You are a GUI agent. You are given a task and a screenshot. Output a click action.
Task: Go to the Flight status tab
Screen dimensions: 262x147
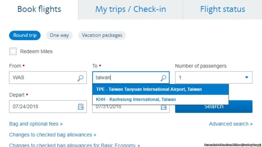[223, 9]
